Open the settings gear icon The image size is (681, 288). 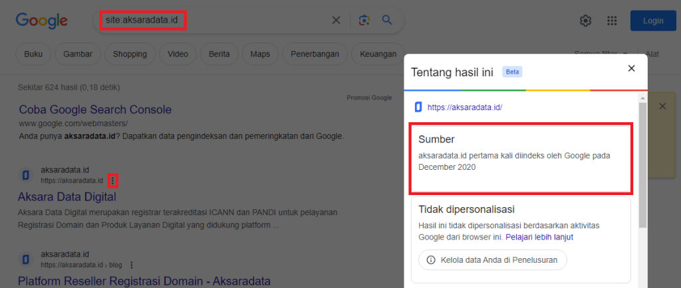pyautogui.click(x=585, y=21)
